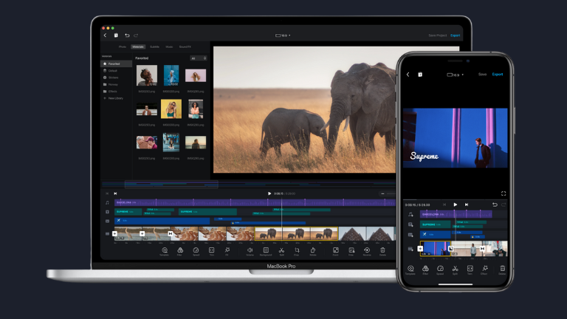Open the Zoom tool on MacBook toolbar
This screenshot has width=567, height=319.
336,251
